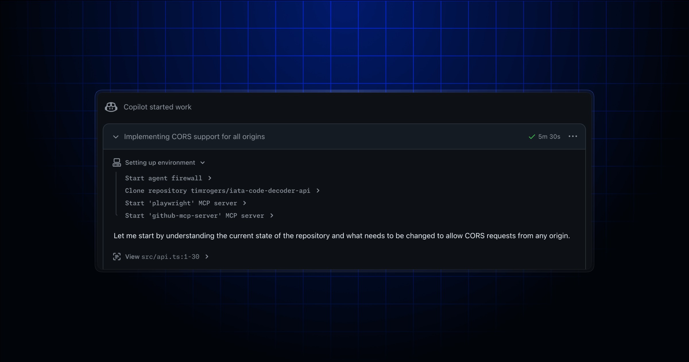The height and width of the screenshot is (362, 689).
Task: Click Clone repository timrogers/iata-code-decoder-api step
Action: [x=217, y=191]
